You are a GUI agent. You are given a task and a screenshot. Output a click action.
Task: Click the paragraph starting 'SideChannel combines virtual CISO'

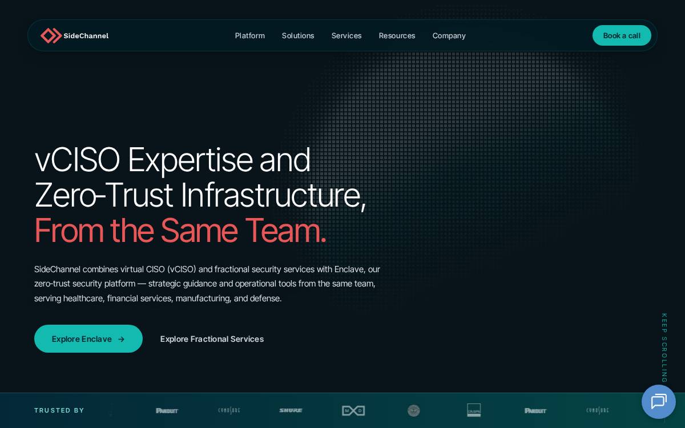pos(207,284)
